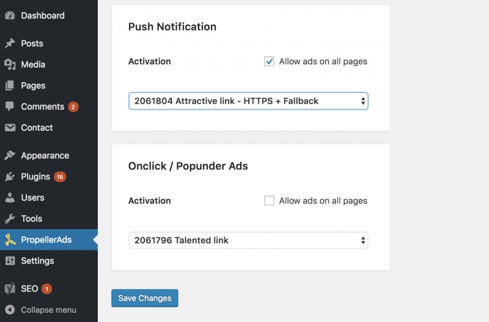Click the Posts pushpin icon
489x322 pixels.
[x=10, y=43]
